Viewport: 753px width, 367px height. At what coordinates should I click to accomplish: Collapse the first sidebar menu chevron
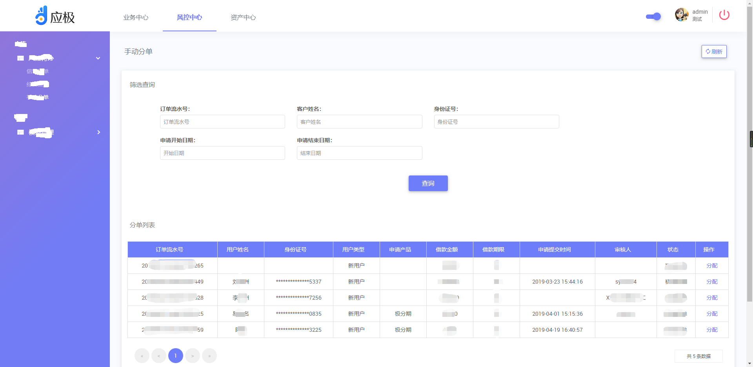pyautogui.click(x=98, y=58)
